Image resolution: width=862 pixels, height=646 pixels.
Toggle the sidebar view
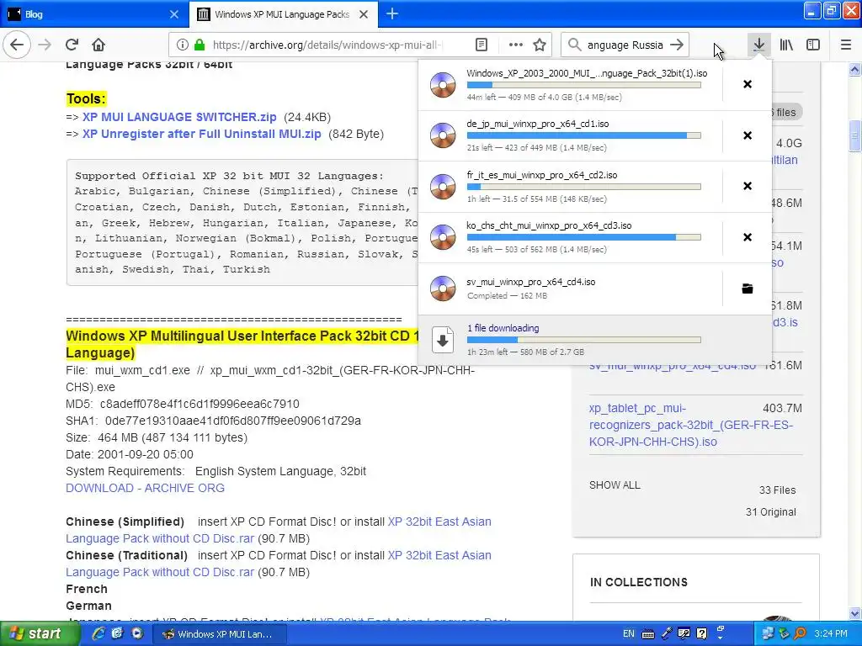[813, 45]
